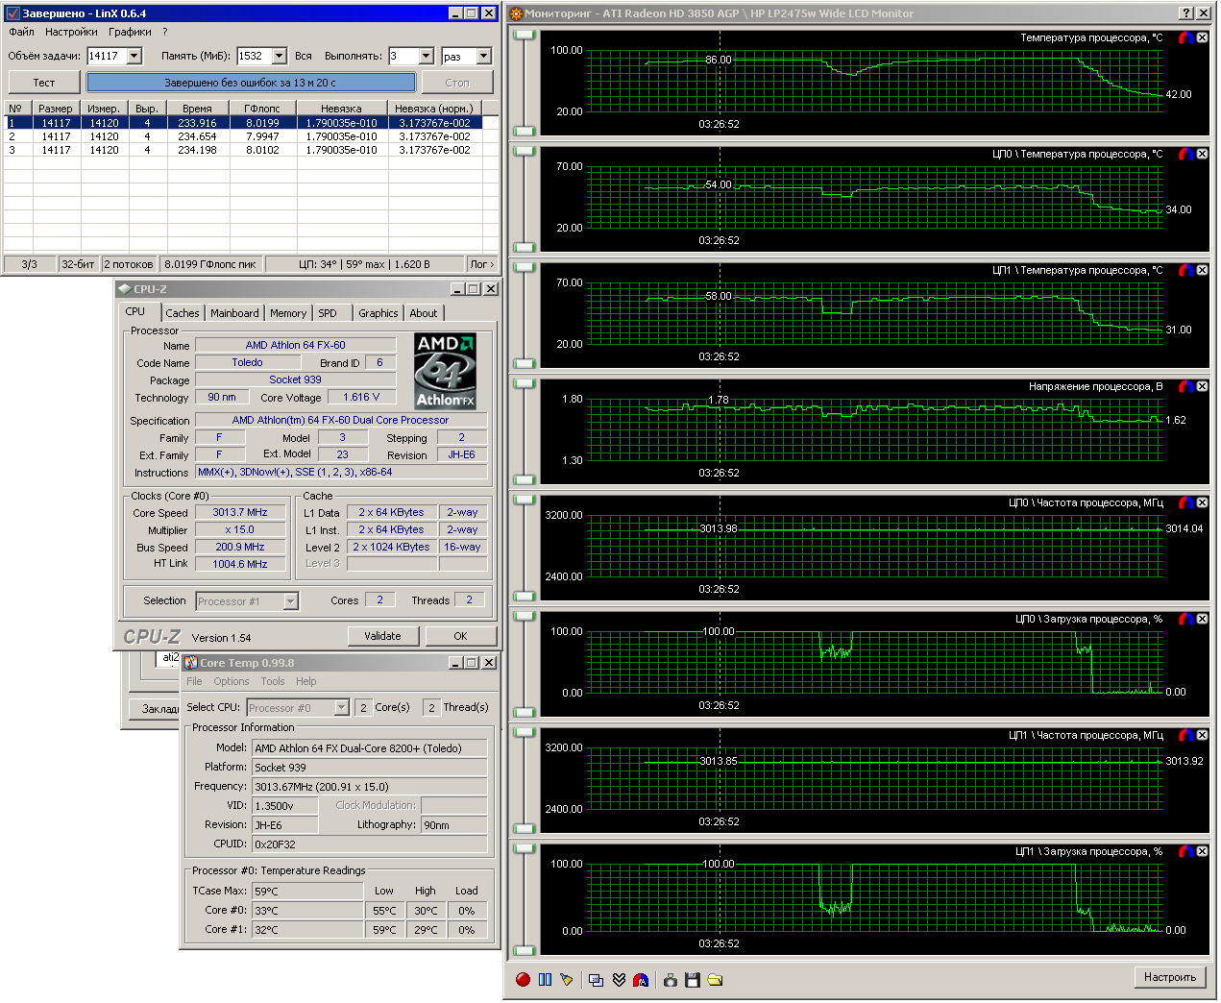Click the 'Завершено без ошибок' progress bar in LinX
Viewport: 1221px width, 1003px height.
click(252, 83)
